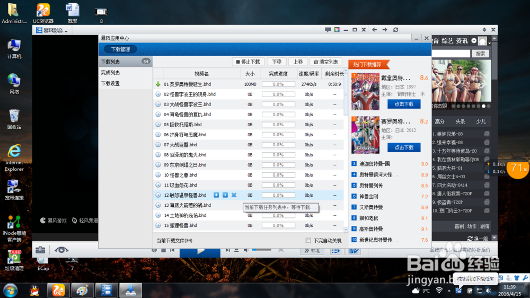Delete icon (X) on 12 触怒温泉怪兽 row
Image resolution: width=530 pixels, height=298 pixels.
[x=234, y=195]
